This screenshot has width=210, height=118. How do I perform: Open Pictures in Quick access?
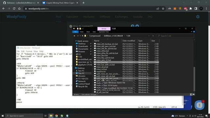pos(81,51)
